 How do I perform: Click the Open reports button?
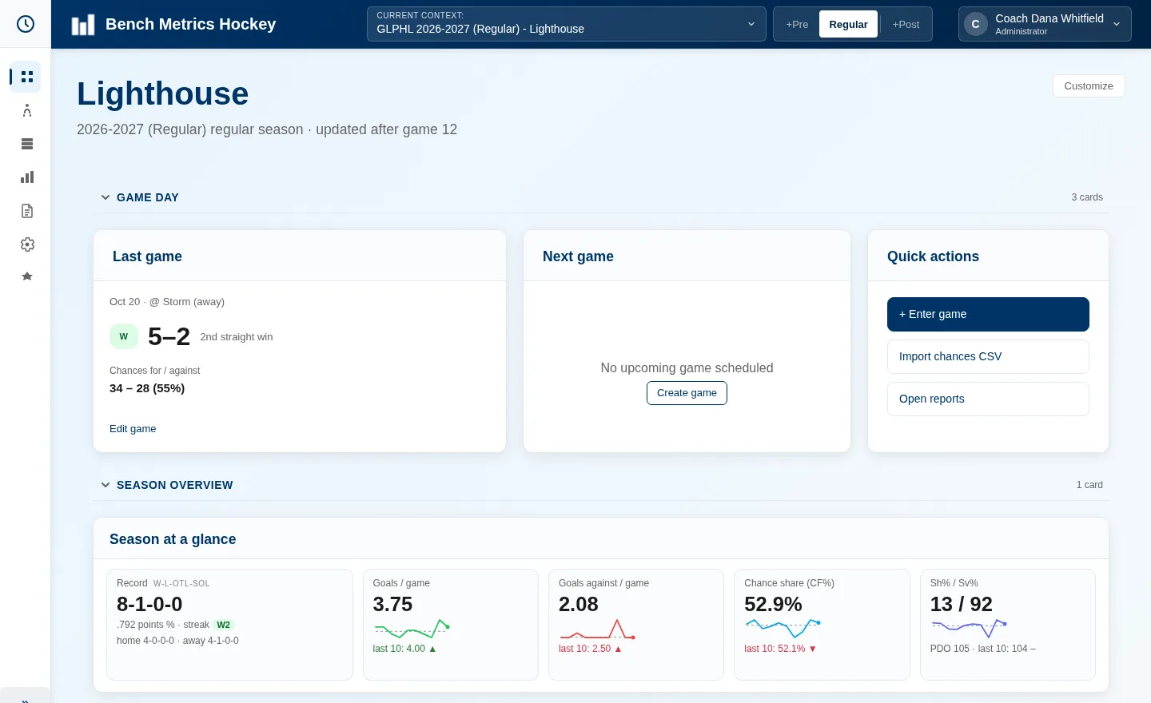coord(988,399)
